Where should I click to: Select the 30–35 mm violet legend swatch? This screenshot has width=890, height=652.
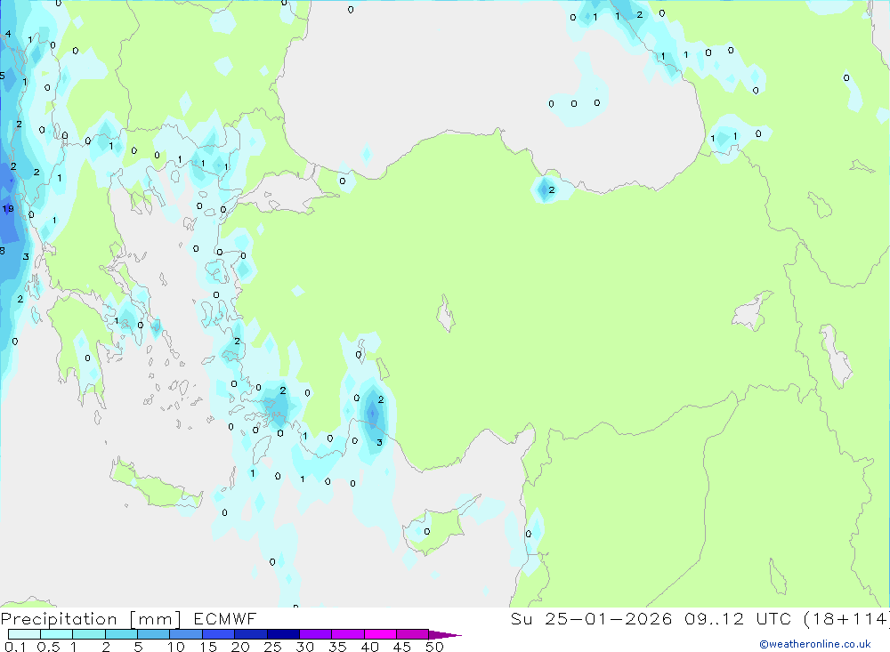pyautogui.click(x=316, y=634)
